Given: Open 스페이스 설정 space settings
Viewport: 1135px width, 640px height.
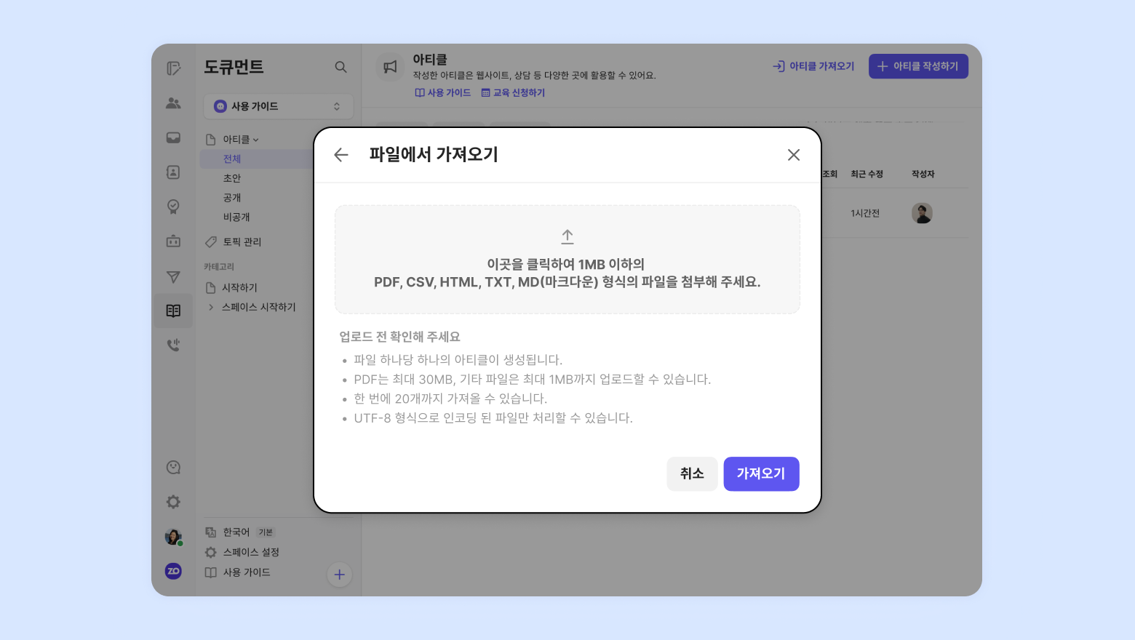Looking at the screenshot, I should coord(250,552).
